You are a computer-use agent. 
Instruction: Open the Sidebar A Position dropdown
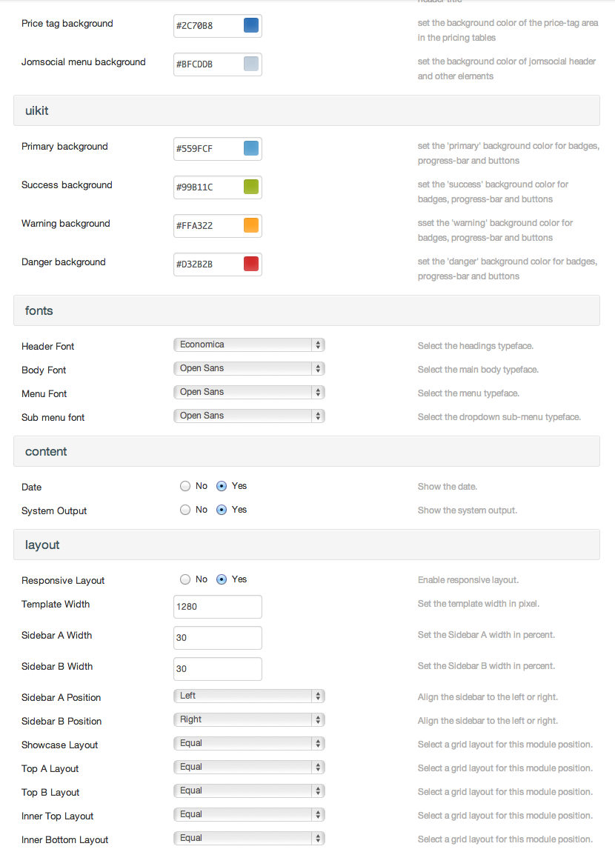point(249,696)
